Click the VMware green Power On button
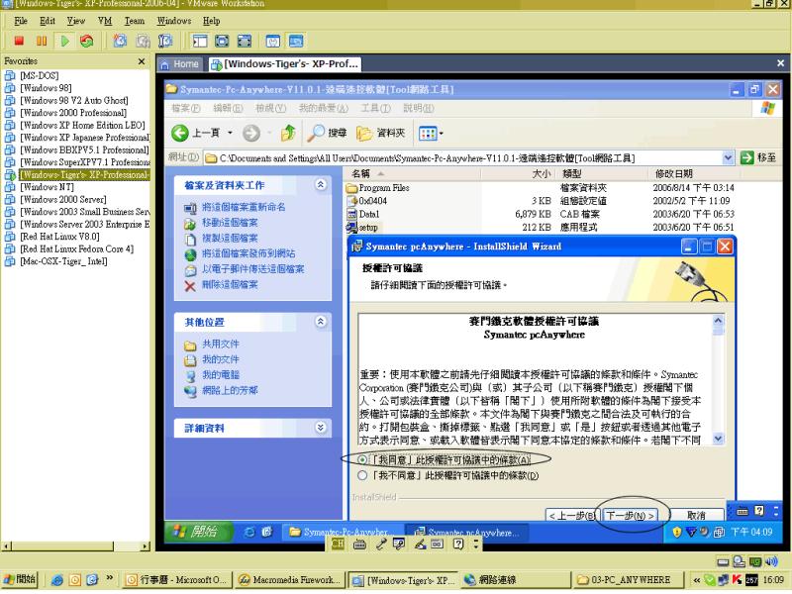The width and height of the screenshot is (792, 594). [64, 41]
